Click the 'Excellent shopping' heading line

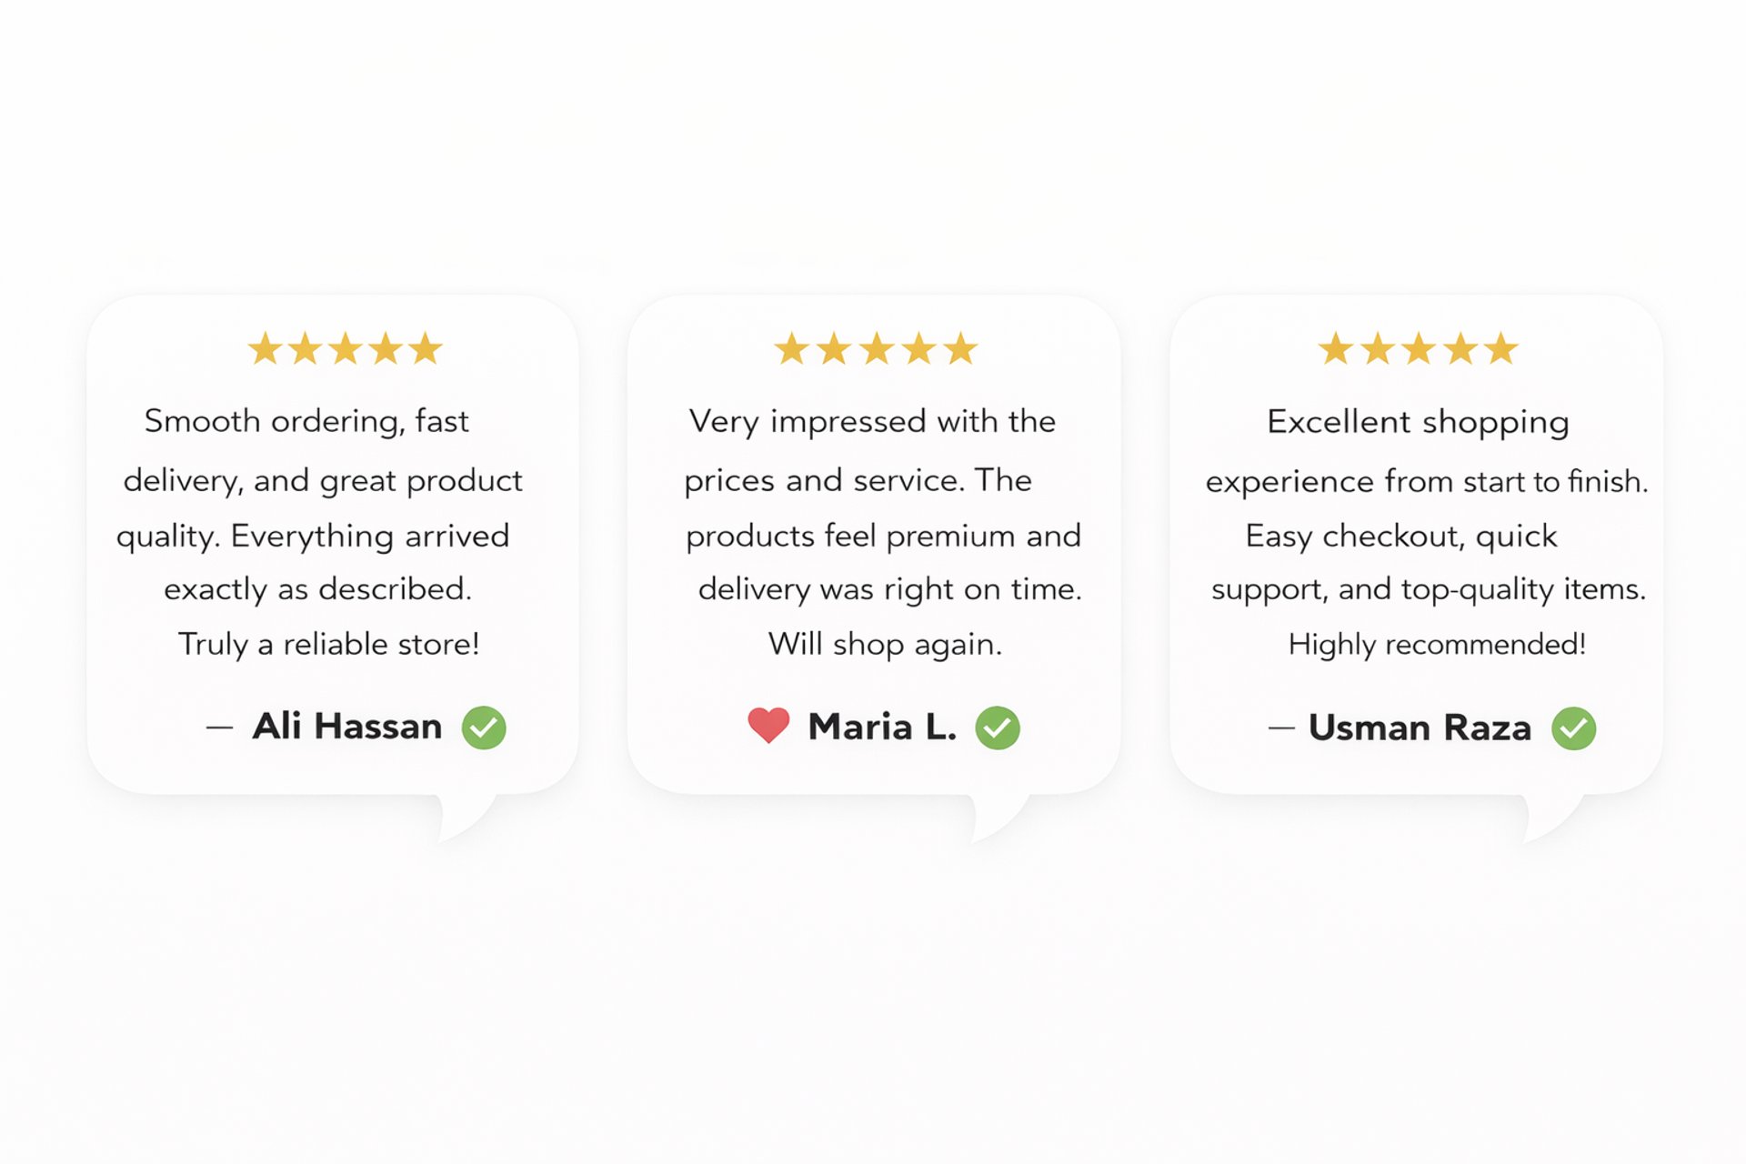[x=1418, y=423]
